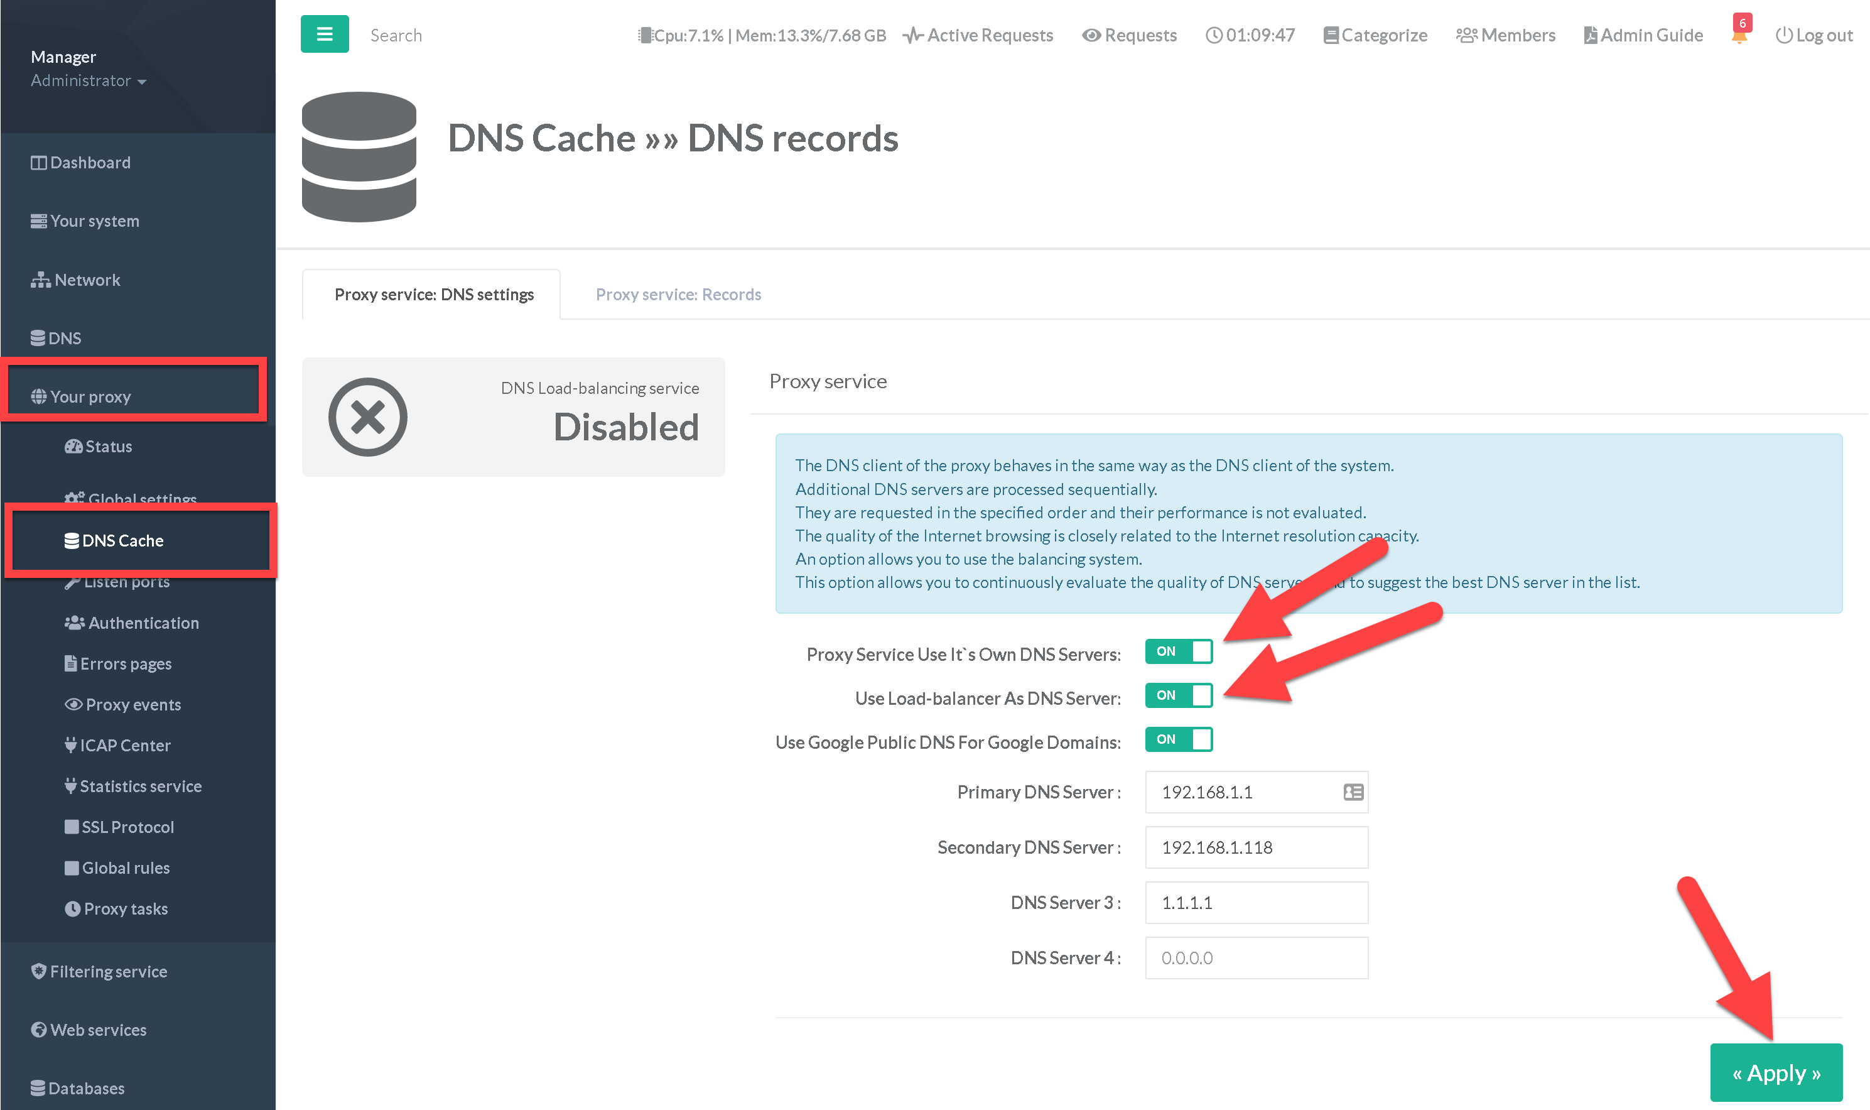Click Categorize in the top bar
Image resolution: width=1870 pixels, height=1110 pixels.
pos(1375,35)
